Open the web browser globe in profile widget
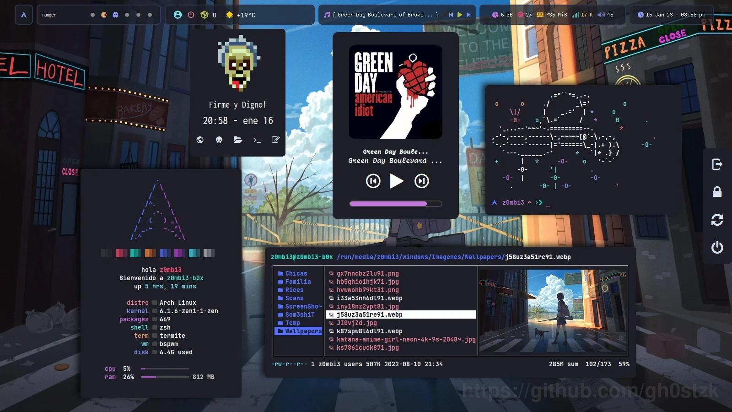 tap(200, 140)
